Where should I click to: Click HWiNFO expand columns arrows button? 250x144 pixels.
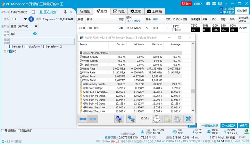[x=83, y=119]
